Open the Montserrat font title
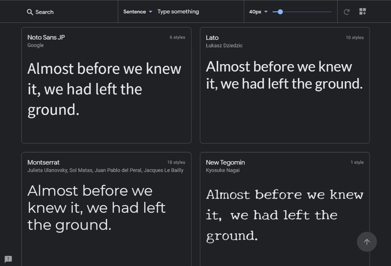 (43, 162)
